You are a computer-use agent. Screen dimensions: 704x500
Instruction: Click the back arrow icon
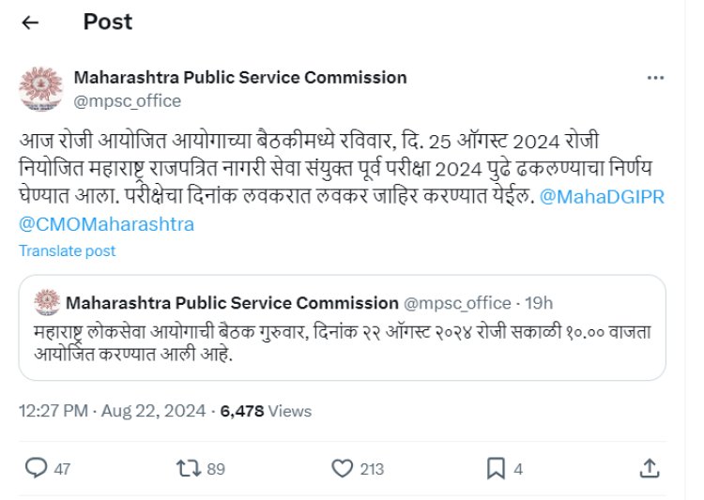tap(30, 23)
